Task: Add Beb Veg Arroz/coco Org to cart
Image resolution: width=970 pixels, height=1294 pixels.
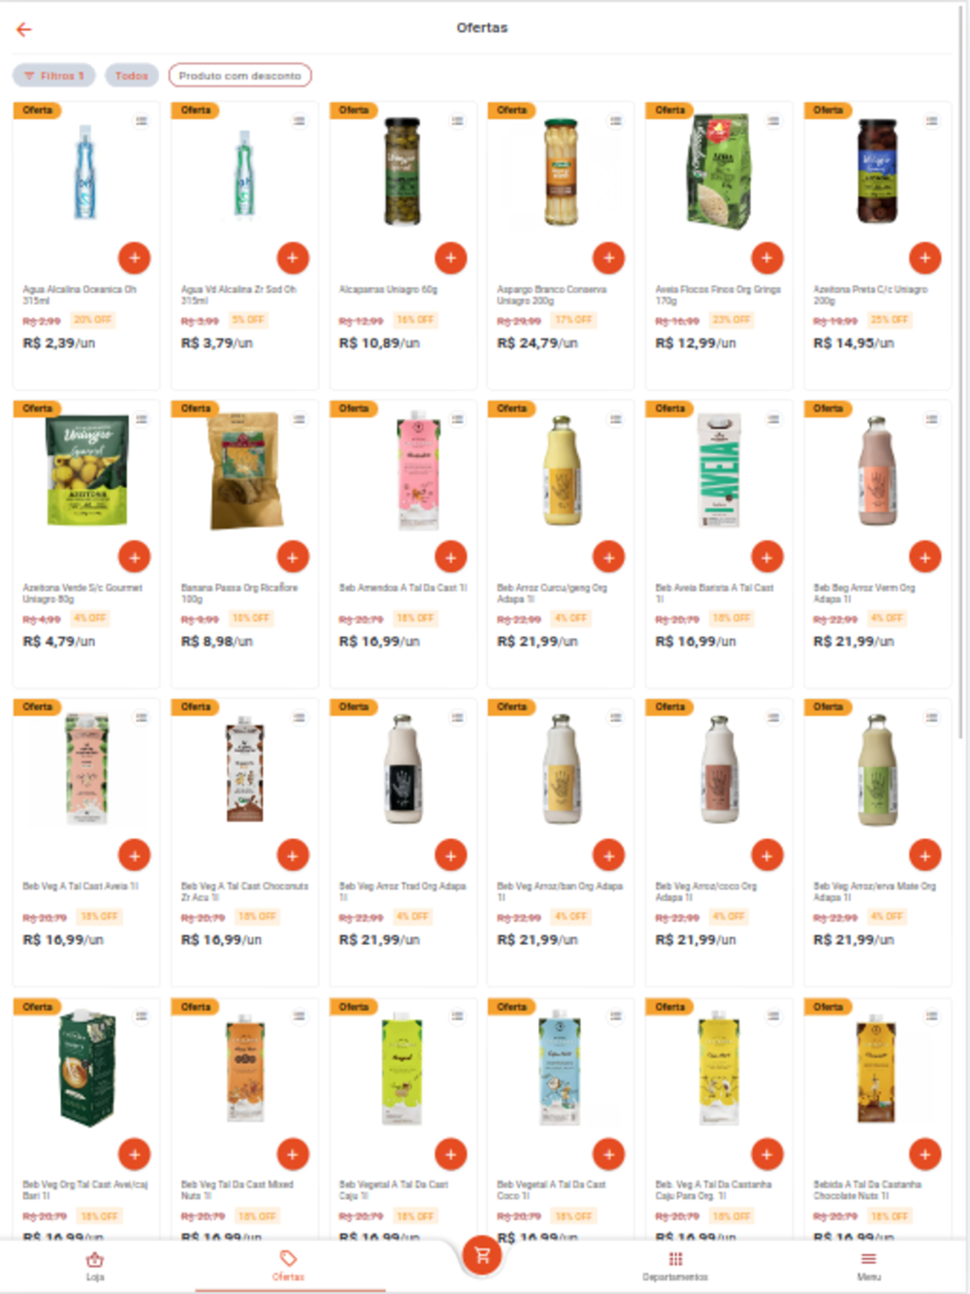Action: click(x=766, y=855)
